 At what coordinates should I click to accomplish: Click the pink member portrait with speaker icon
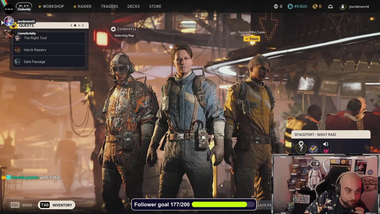click(x=326, y=148)
